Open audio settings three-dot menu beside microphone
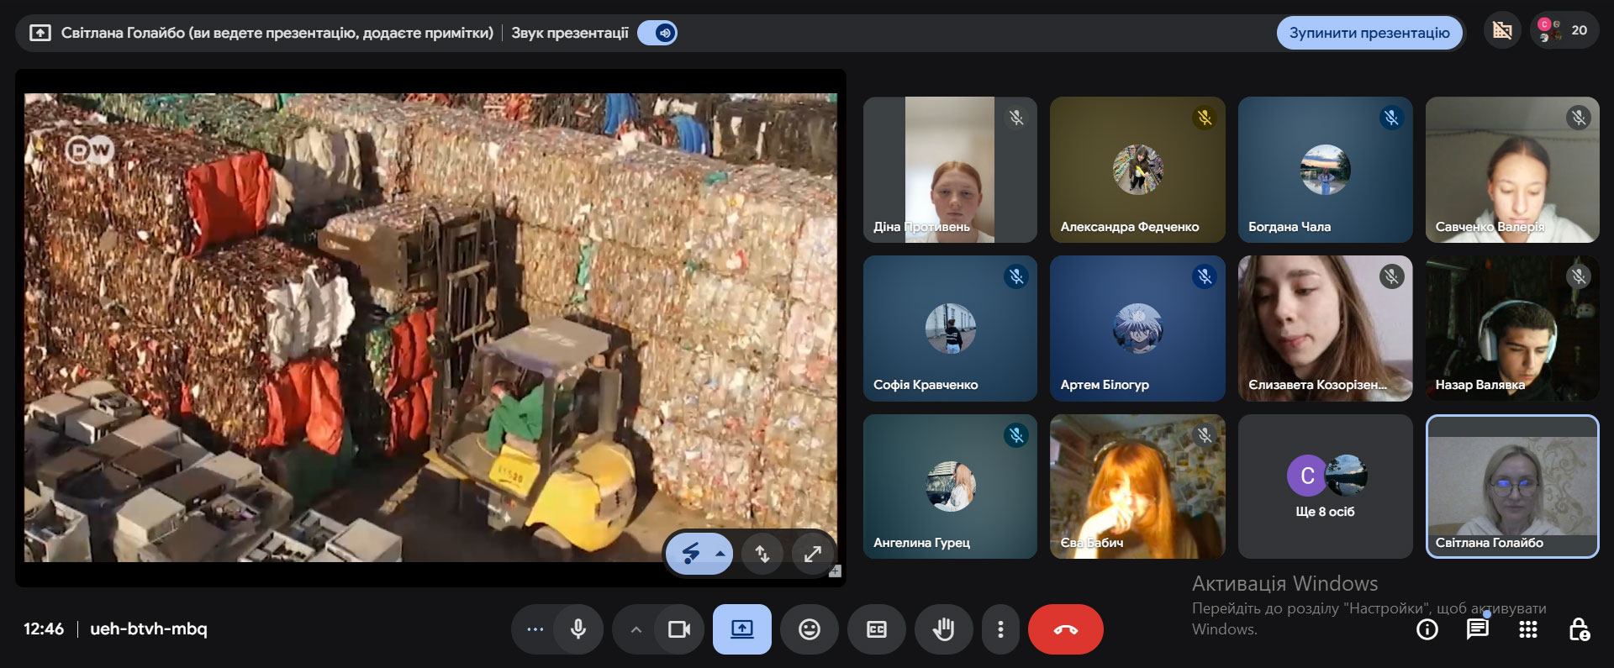Viewport: 1614px width, 668px height. (535, 629)
